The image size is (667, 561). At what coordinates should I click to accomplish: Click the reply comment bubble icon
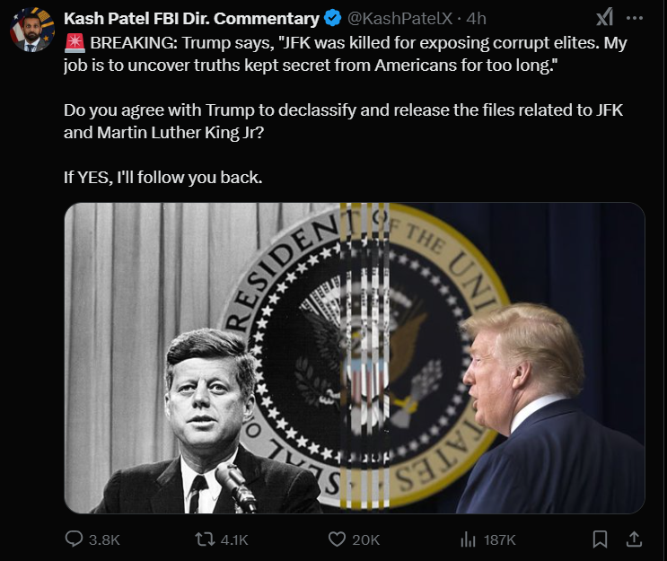tap(74, 539)
